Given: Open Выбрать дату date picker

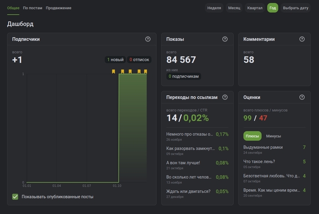Looking at the screenshot, I should pyautogui.click(x=295, y=8).
